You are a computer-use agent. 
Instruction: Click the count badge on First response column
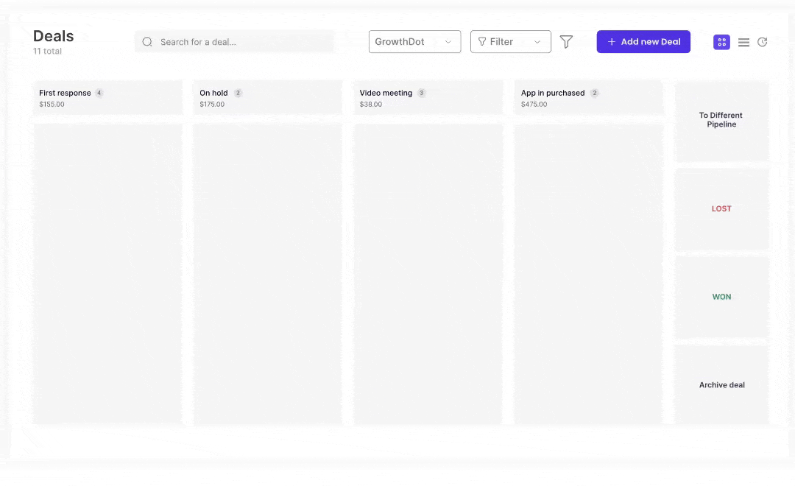(100, 93)
